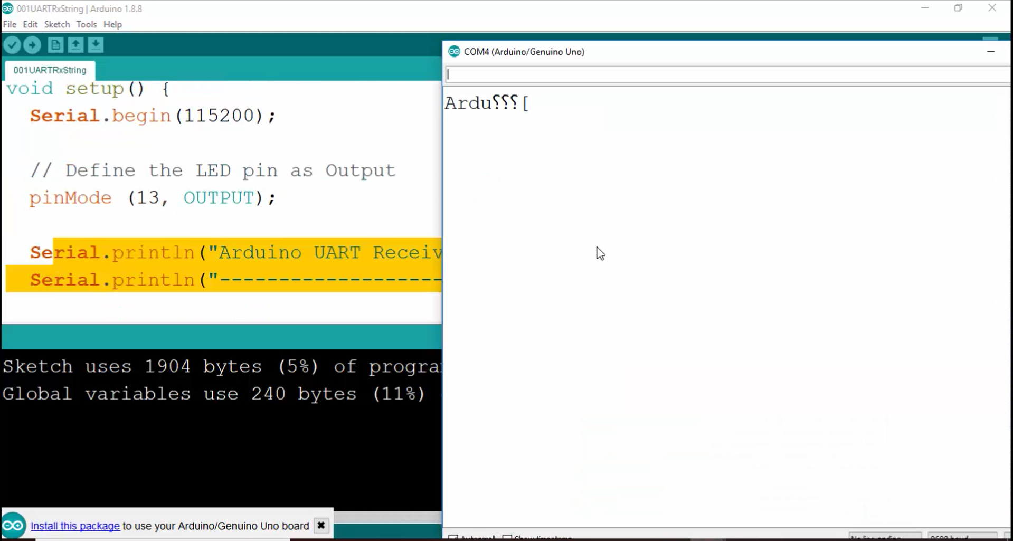Save the sketch with the down-arrow icon
This screenshot has width=1013, height=541.
[x=96, y=45]
